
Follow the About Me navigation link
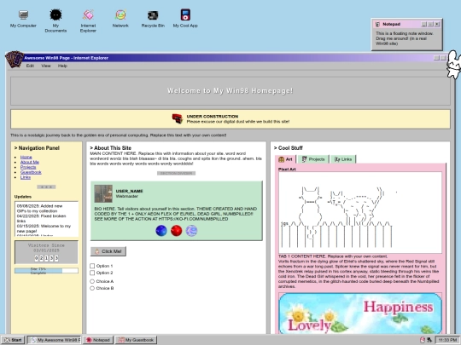coord(30,162)
